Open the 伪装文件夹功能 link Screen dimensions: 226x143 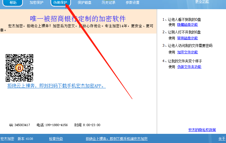tap(189, 67)
